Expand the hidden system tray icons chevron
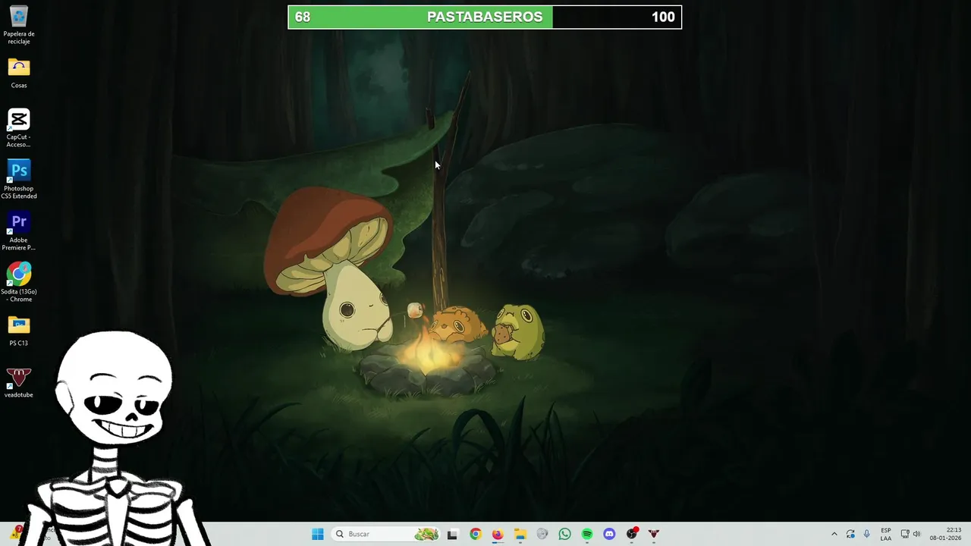 point(834,534)
